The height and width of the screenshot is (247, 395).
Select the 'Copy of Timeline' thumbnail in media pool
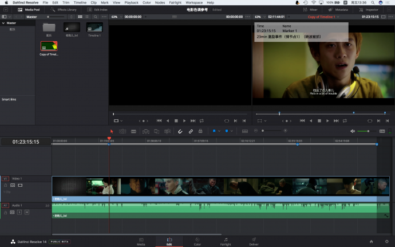[x=49, y=46]
